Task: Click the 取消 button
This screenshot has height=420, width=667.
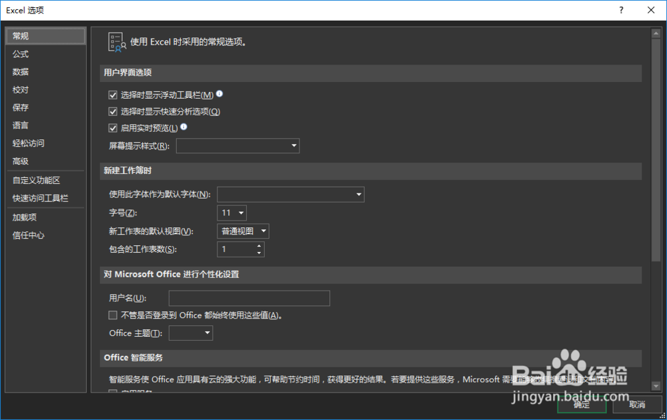Action: click(x=637, y=405)
